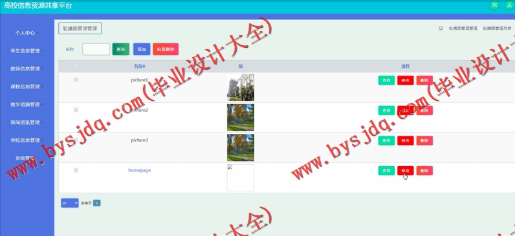View the picture1 row with 查看
The image size is (515, 236).
click(387, 80)
